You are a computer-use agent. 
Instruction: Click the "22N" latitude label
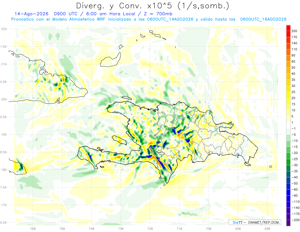[3, 29]
